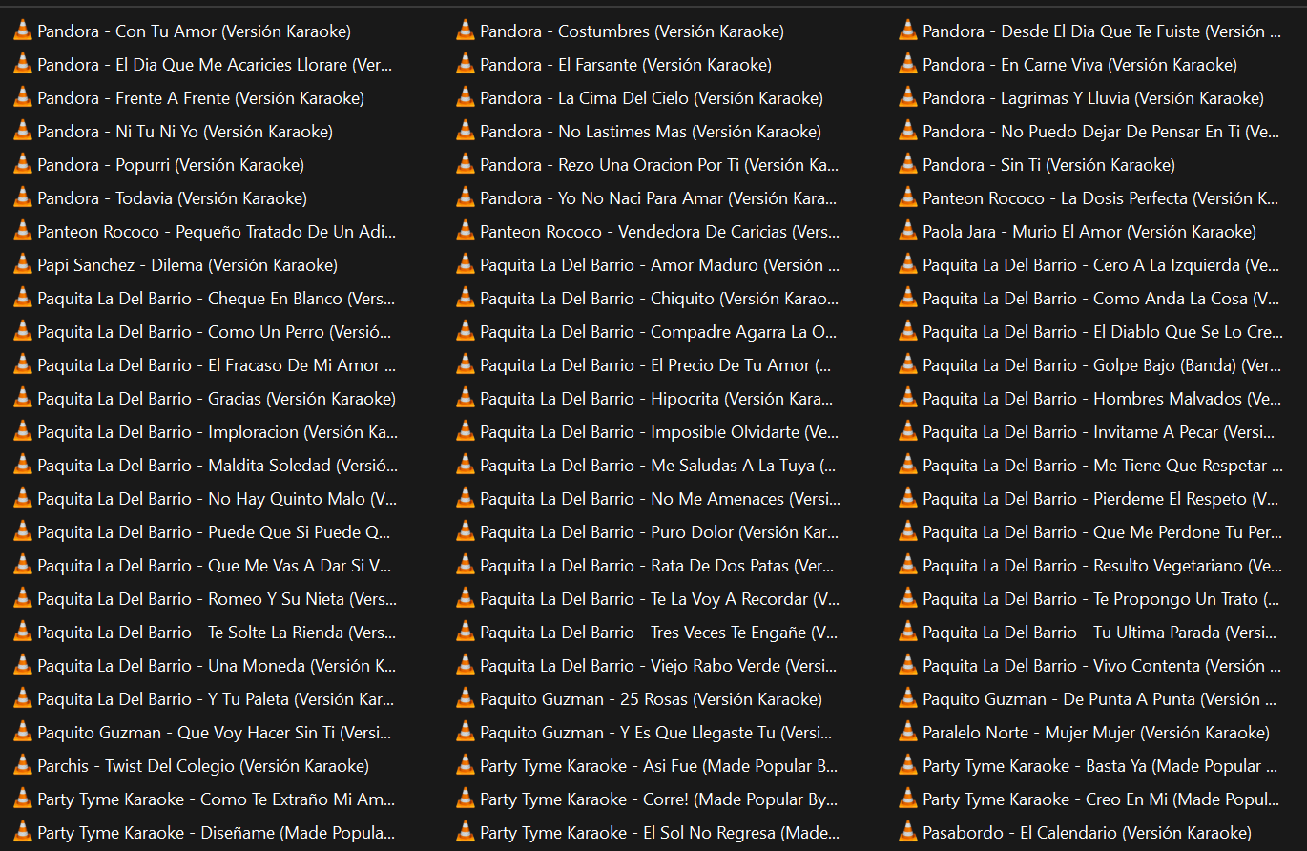This screenshot has height=851, width=1307.
Task: Select Paquita La Del Barrio - Rata De Dos Patas
Action: [657, 566]
